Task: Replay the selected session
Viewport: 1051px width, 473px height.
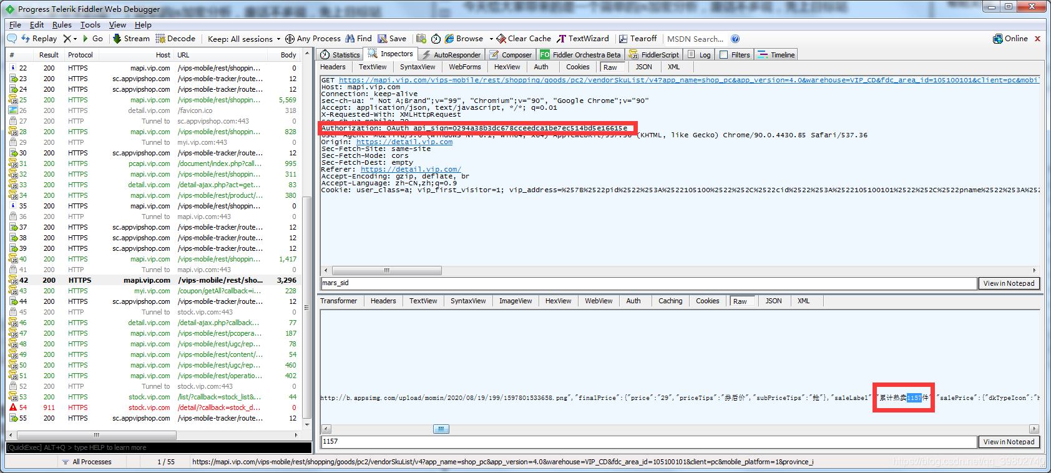Action: point(39,39)
